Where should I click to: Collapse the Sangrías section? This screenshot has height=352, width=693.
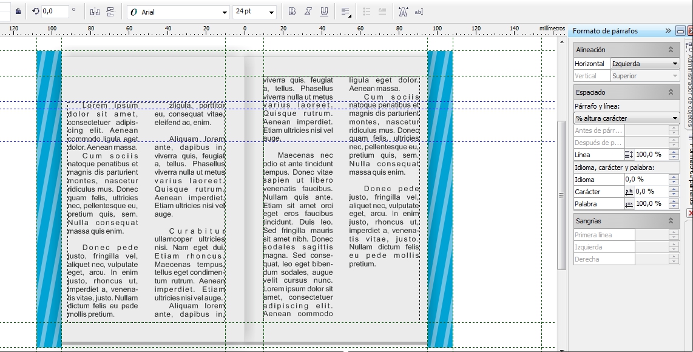pyautogui.click(x=671, y=221)
